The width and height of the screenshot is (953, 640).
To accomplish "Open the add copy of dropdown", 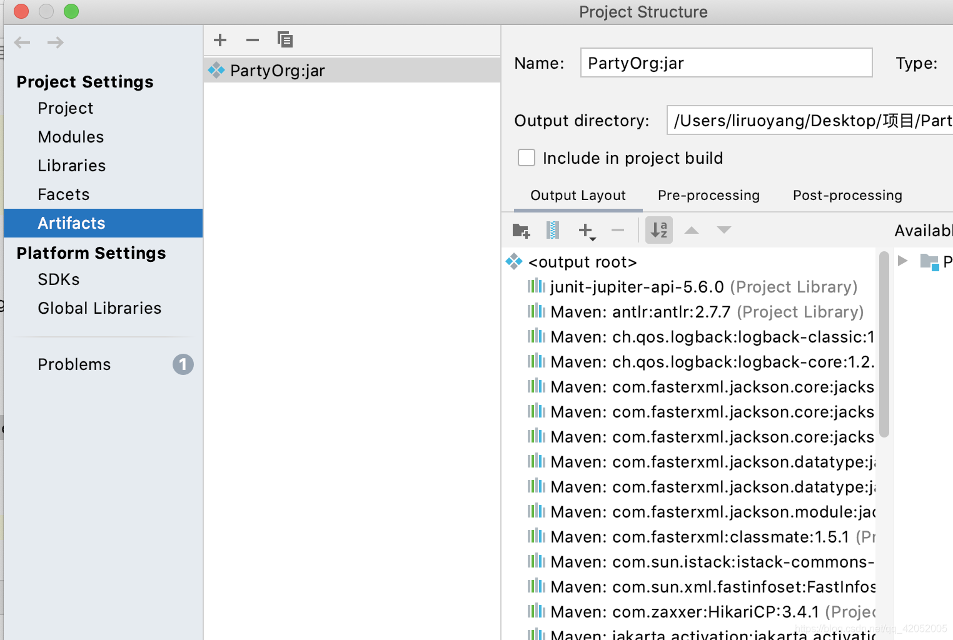I will [x=587, y=231].
